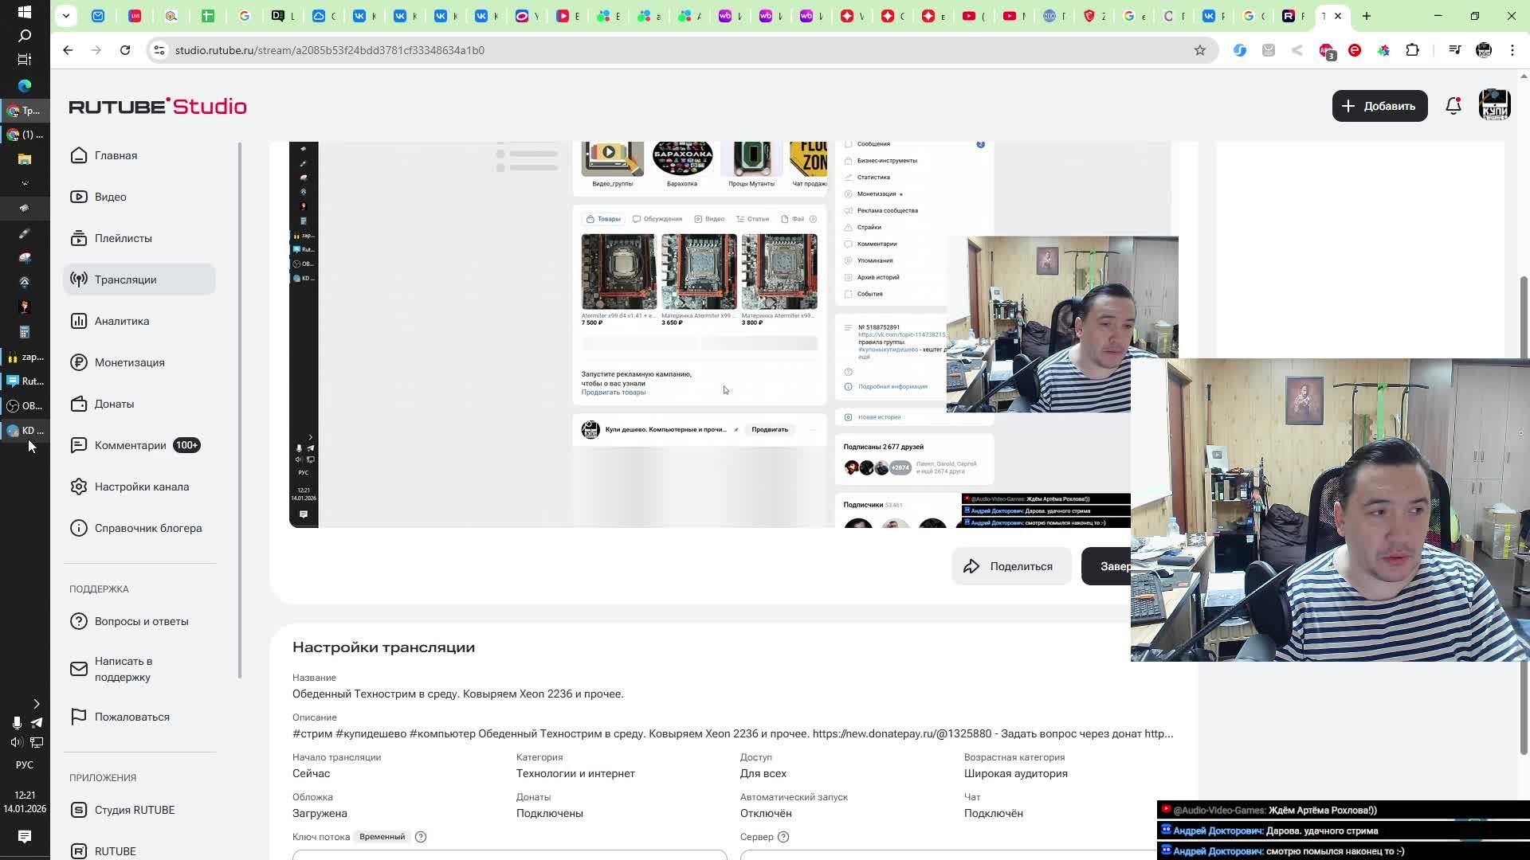Expand the browser tab search dropdown

[66, 16]
